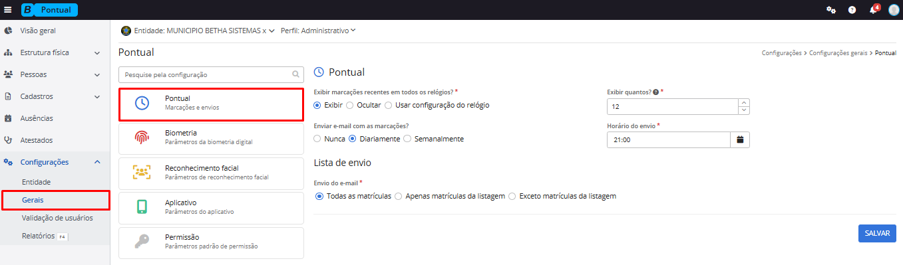Click the SALVAR button

pos(877,233)
